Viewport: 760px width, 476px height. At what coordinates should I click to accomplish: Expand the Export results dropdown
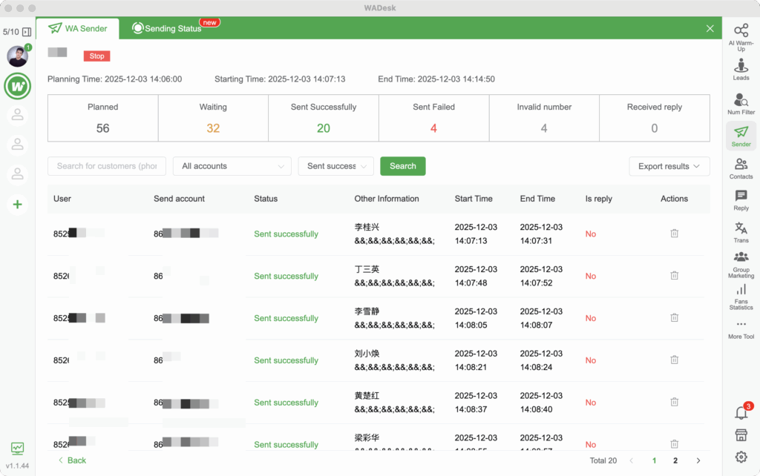click(669, 166)
